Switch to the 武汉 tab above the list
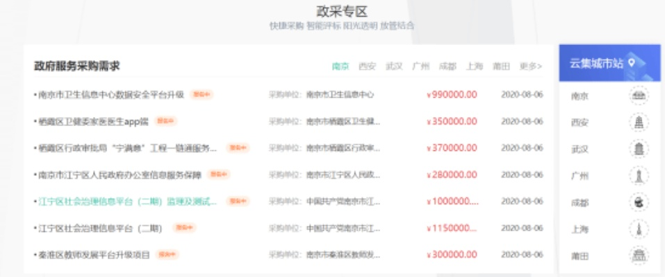The width and height of the screenshot is (665, 277). click(x=394, y=66)
